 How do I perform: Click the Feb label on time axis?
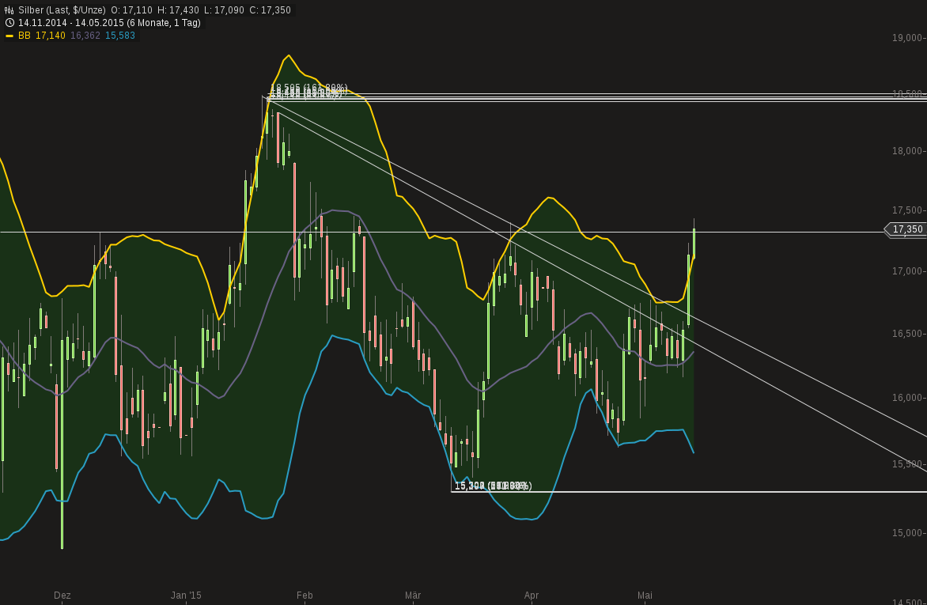(305, 595)
